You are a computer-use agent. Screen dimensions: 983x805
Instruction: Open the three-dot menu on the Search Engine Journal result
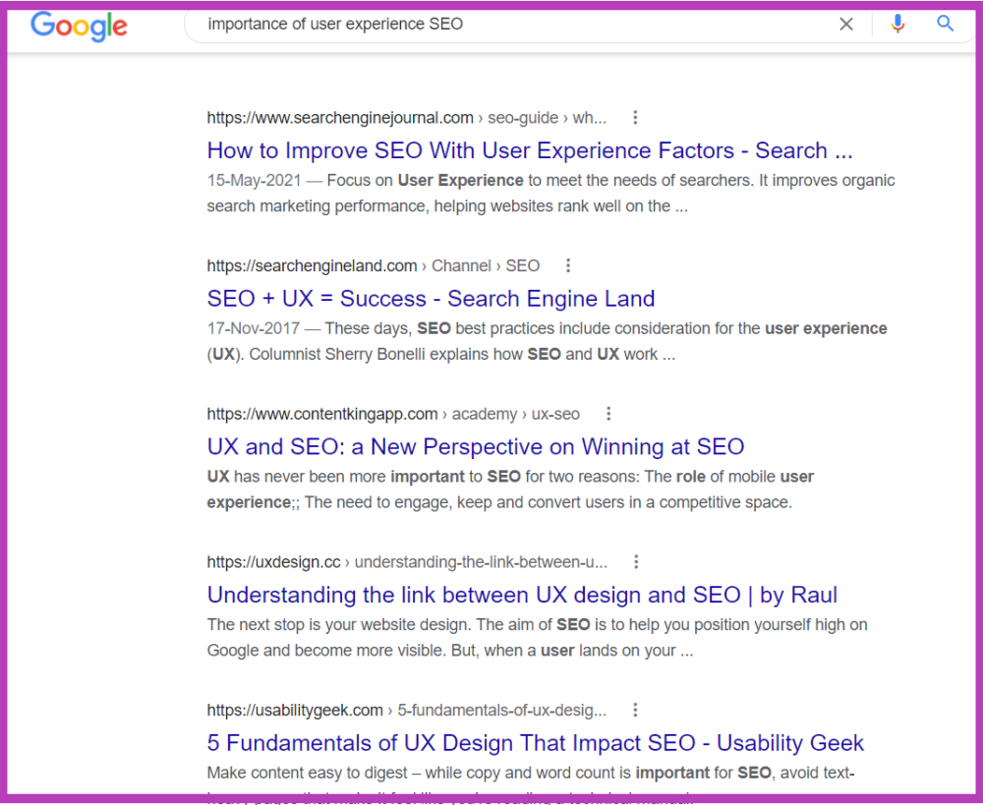click(635, 117)
